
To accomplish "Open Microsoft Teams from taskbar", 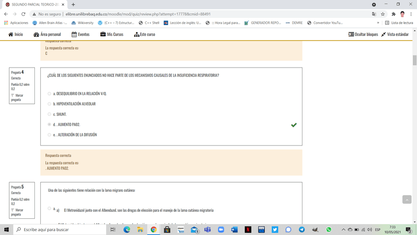I will coord(208,230).
